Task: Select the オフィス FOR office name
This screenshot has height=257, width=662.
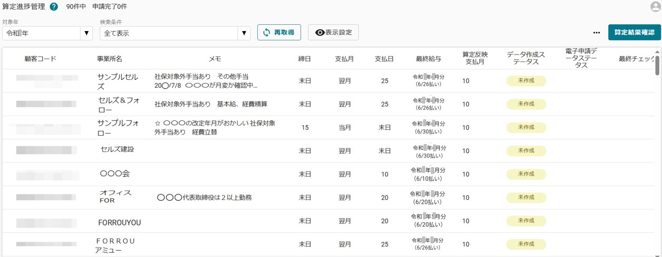Action: (x=115, y=197)
